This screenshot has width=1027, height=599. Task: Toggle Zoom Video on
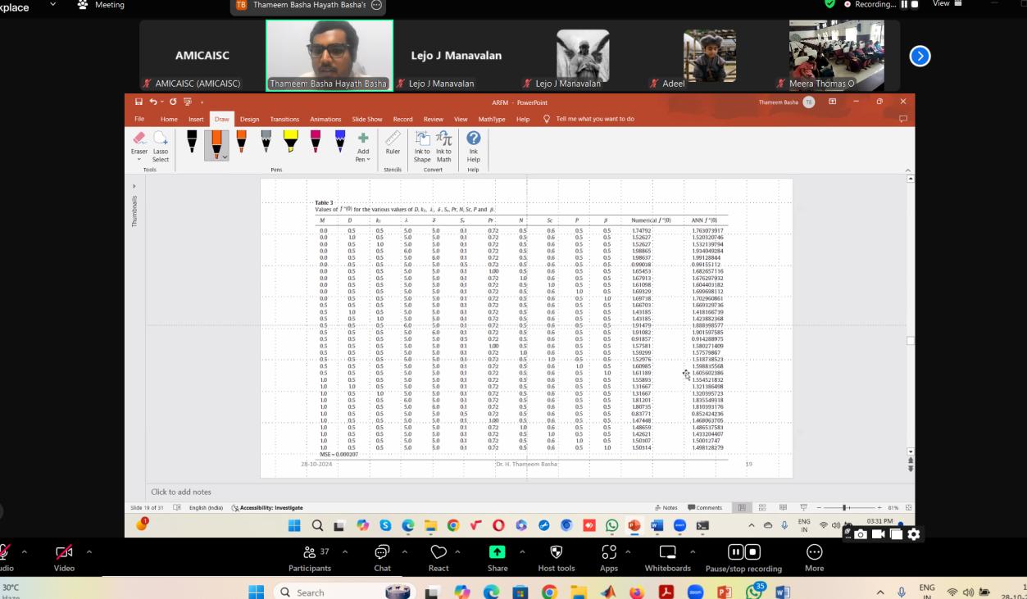click(64, 557)
